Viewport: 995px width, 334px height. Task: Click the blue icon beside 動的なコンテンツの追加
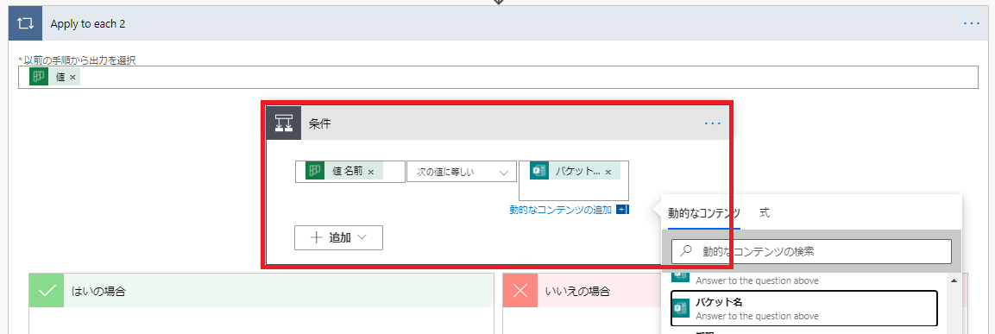tap(622, 210)
